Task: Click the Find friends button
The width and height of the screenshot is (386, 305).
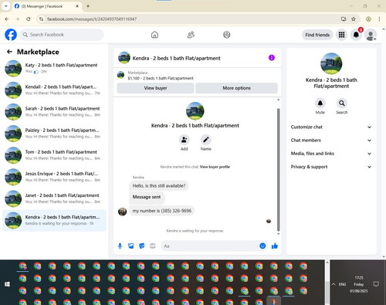Action: (317, 35)
